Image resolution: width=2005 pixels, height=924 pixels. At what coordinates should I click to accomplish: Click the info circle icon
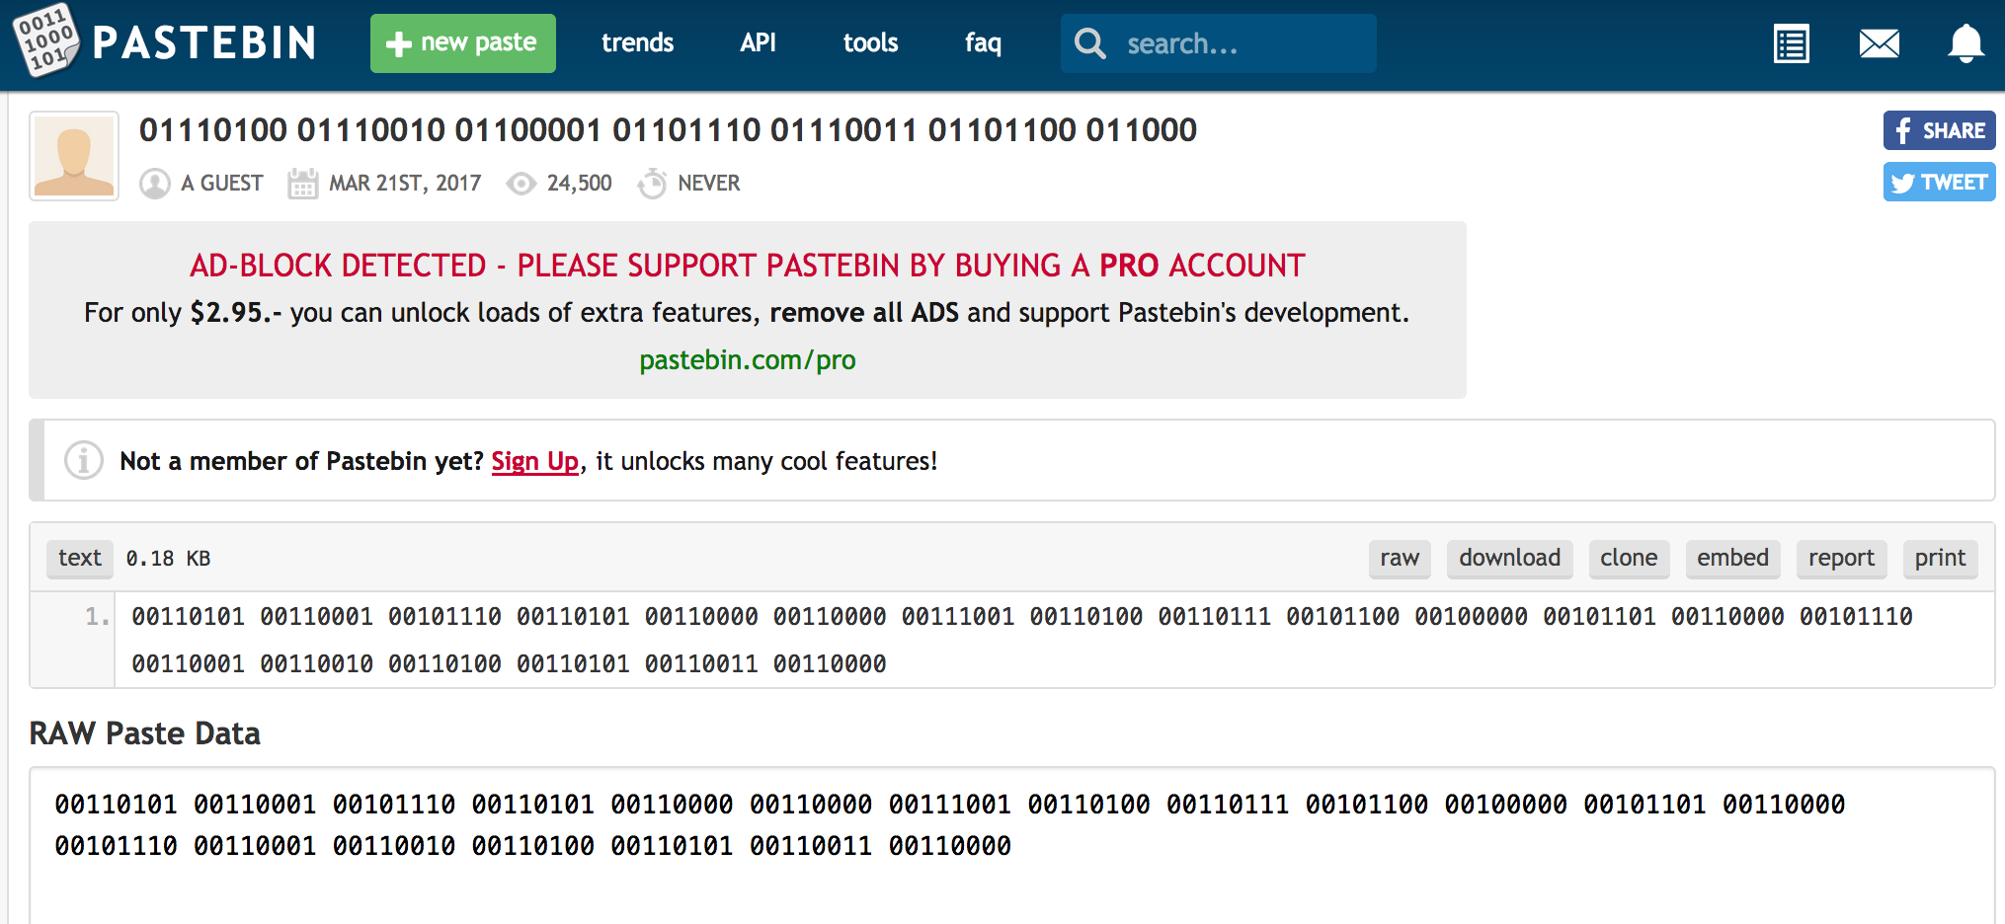point(84,460)
